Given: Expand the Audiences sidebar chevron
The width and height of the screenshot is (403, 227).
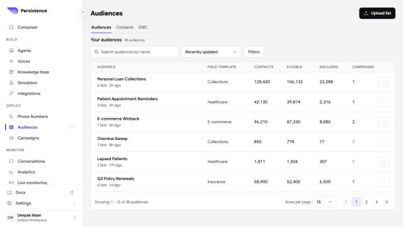Looking at the screenshot, I should click(72, 127).
